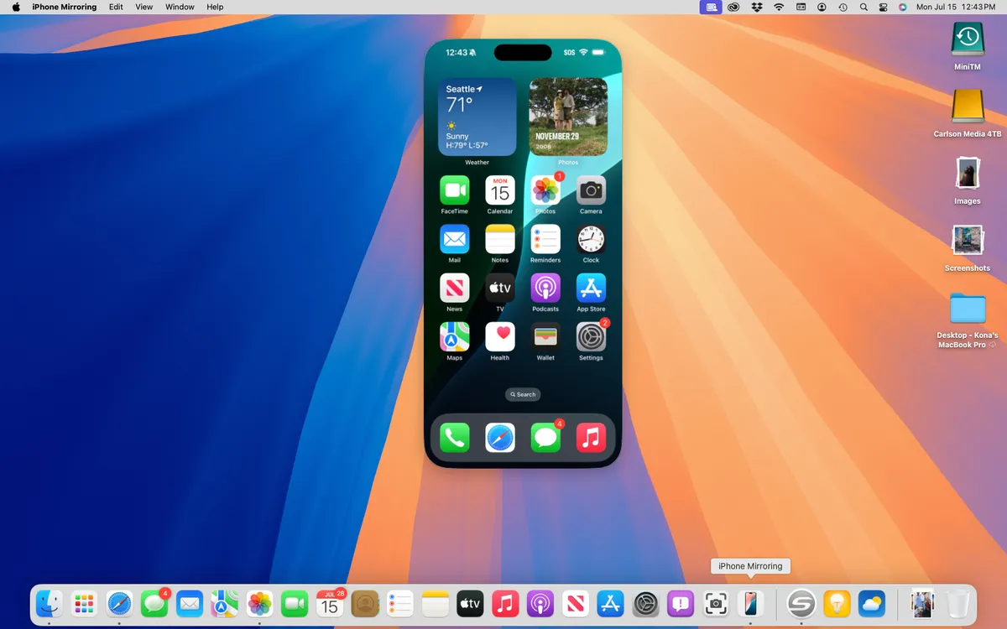Open Messages in the iPhone dock
The height and width of the screenshot is (629, 1007).
click(545, 438)
